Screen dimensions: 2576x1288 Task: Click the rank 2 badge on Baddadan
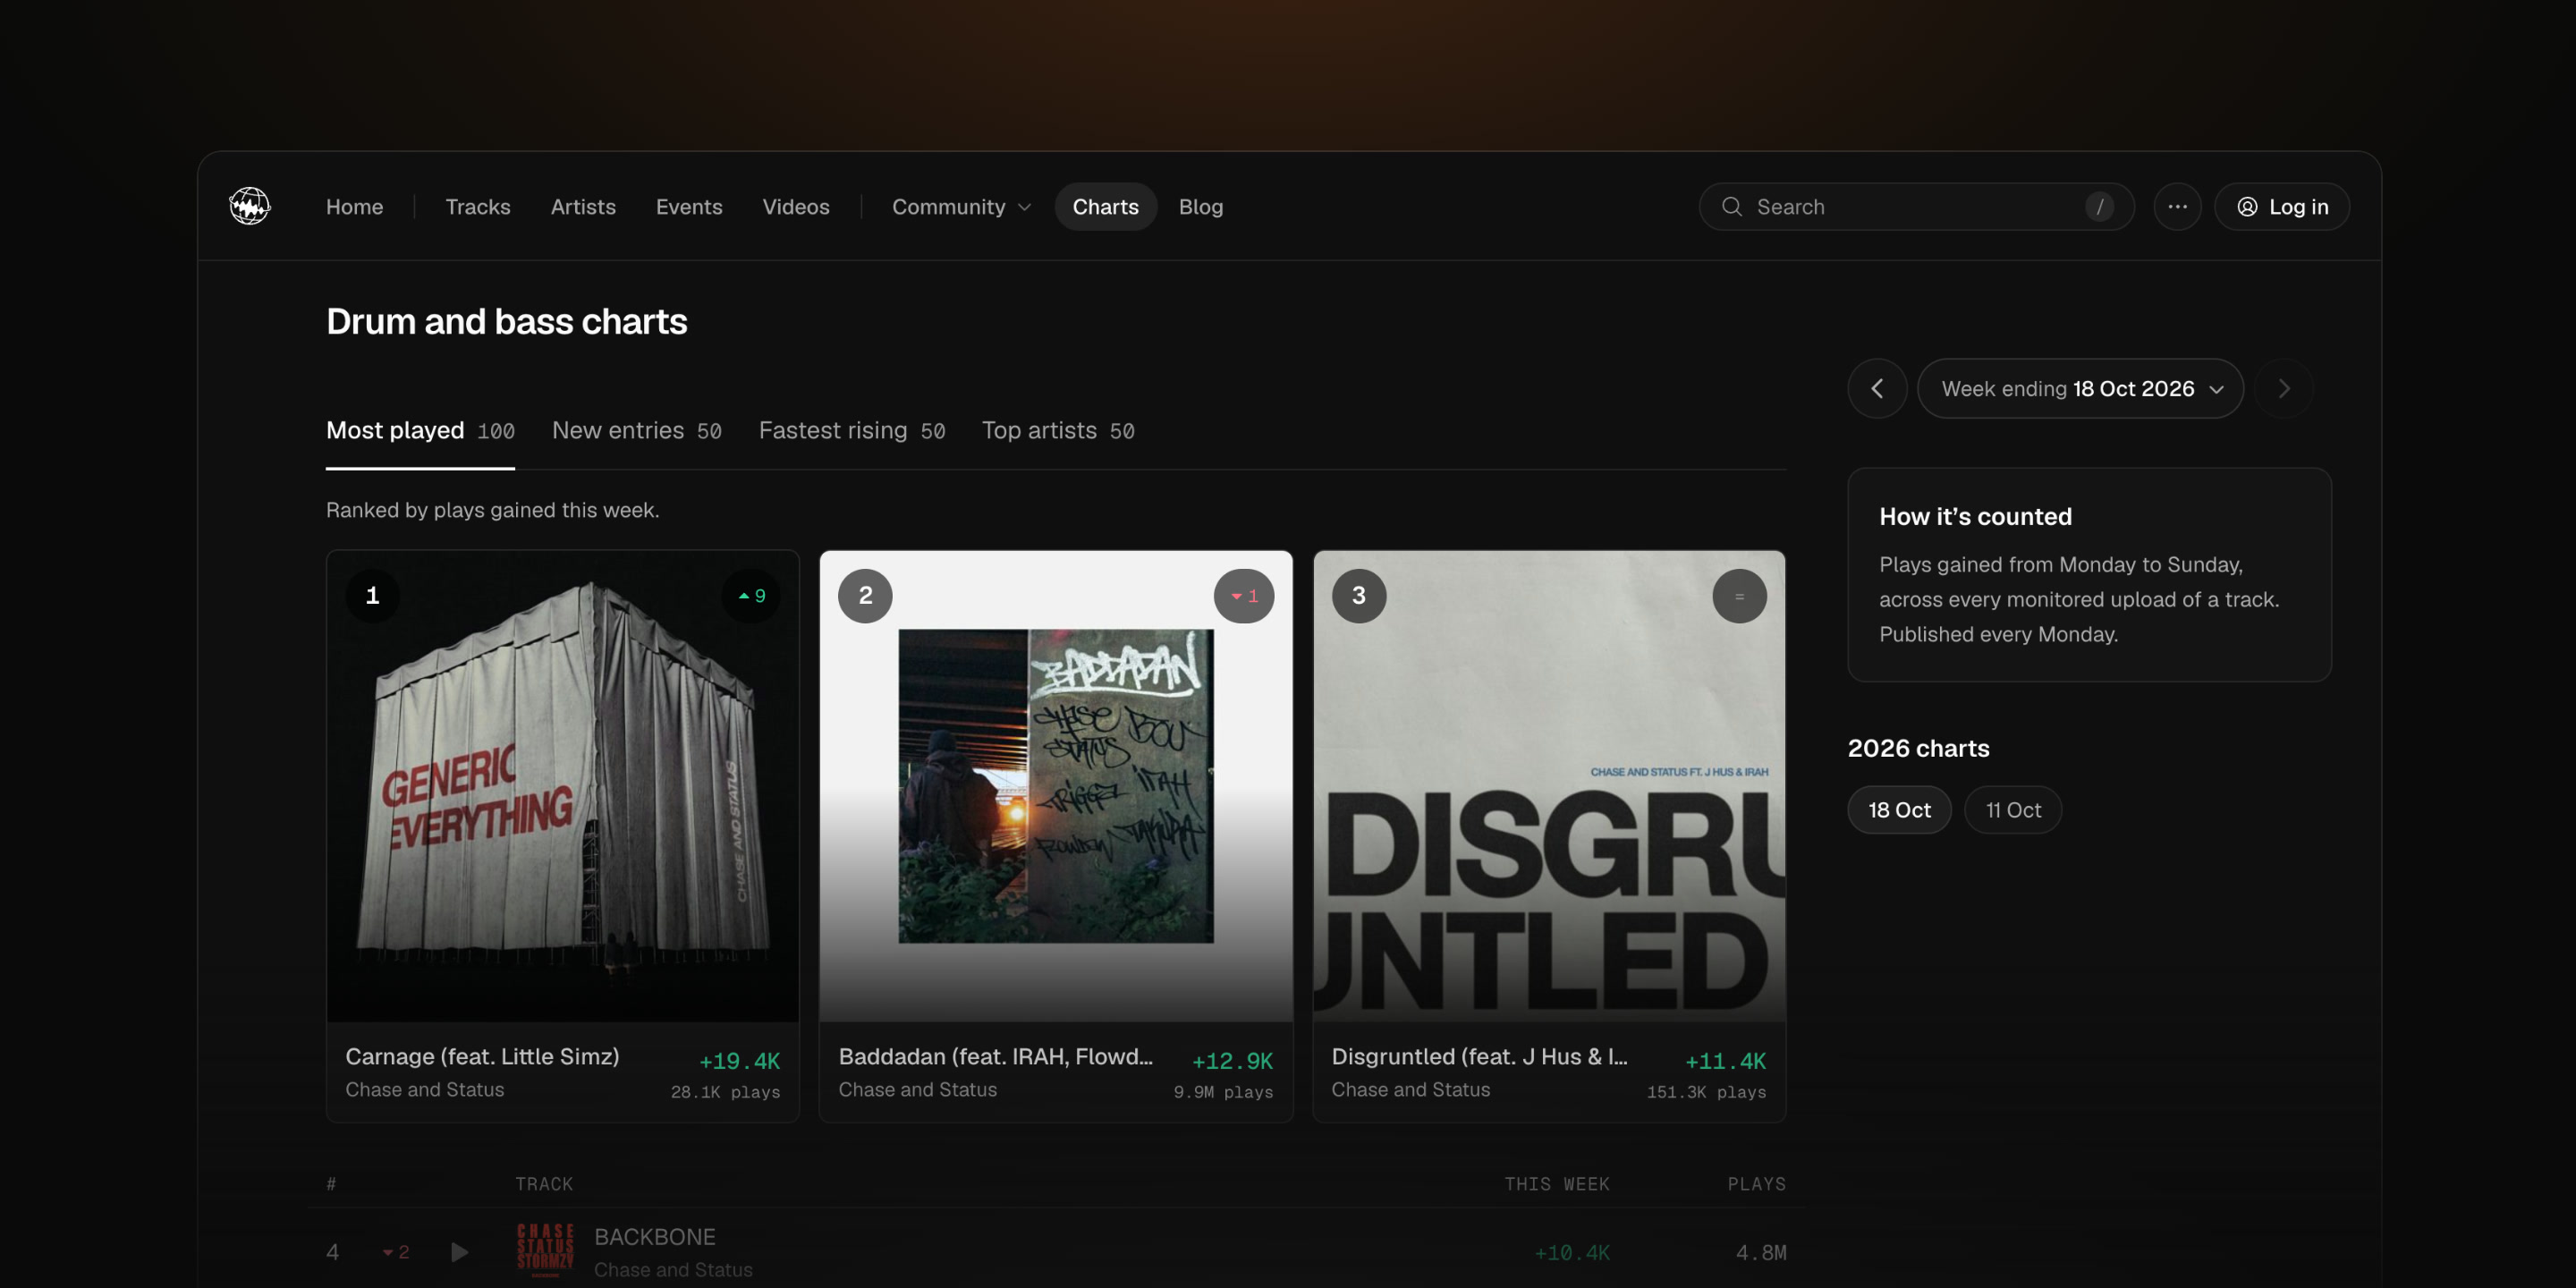point(865,596)
